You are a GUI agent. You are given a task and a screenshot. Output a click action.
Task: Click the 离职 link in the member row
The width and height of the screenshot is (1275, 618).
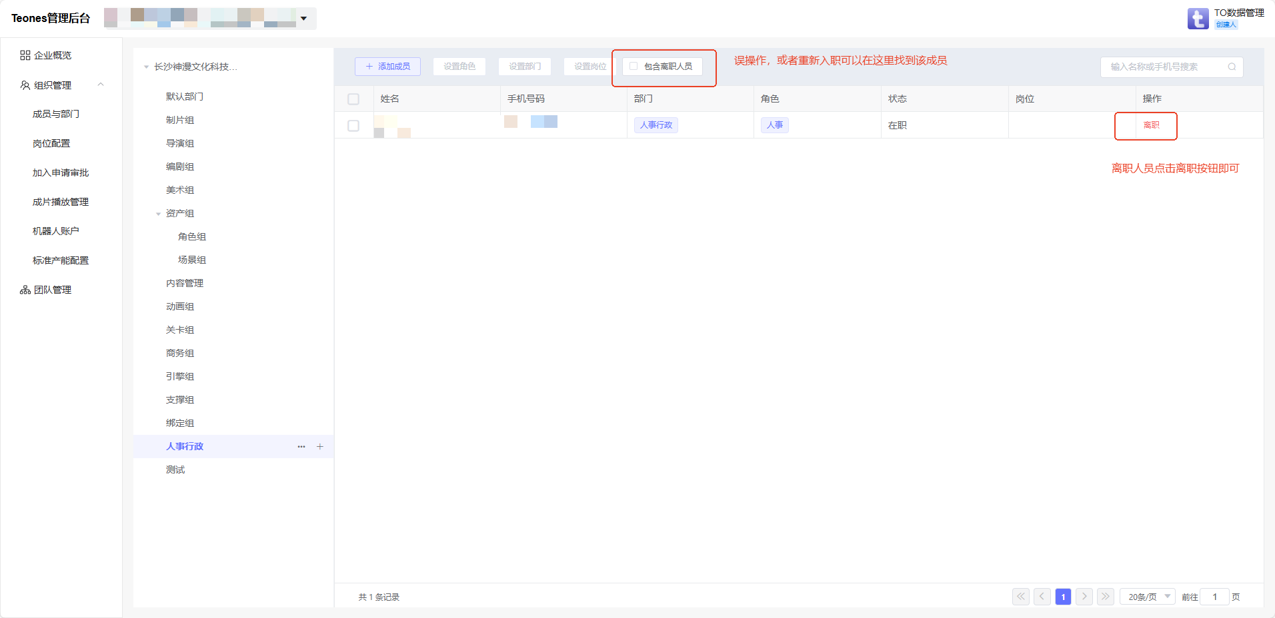click(1151, 125)
